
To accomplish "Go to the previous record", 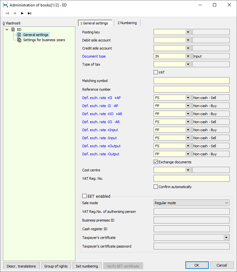I will (14, 14).
